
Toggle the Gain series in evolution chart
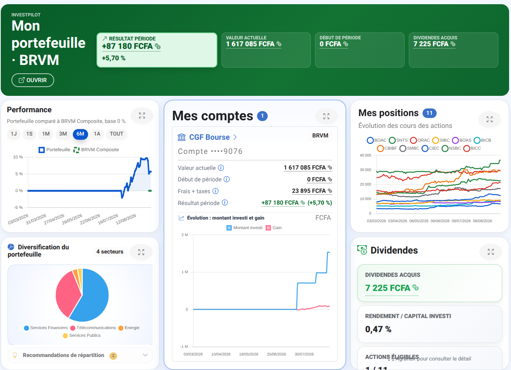tap(274, 228)
